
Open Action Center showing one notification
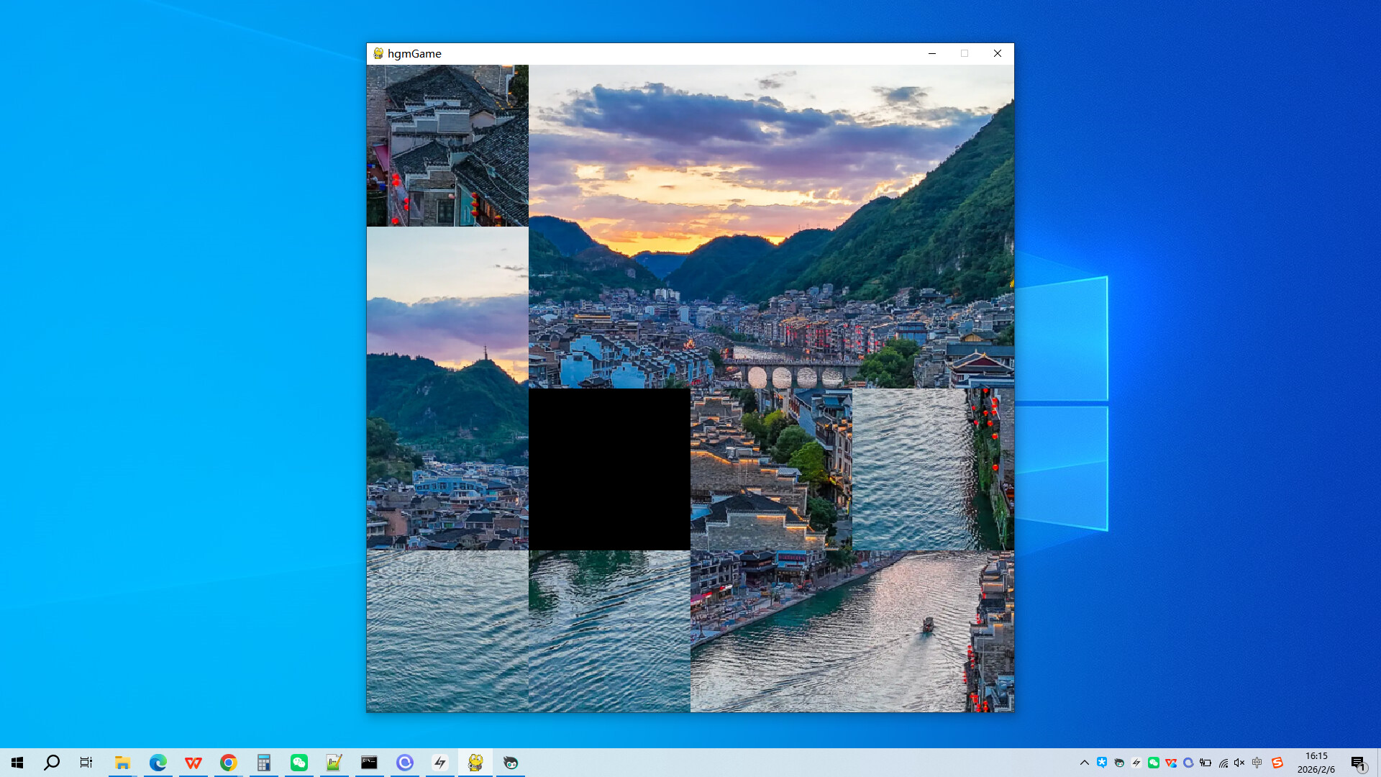click(x=1358, y=763)
